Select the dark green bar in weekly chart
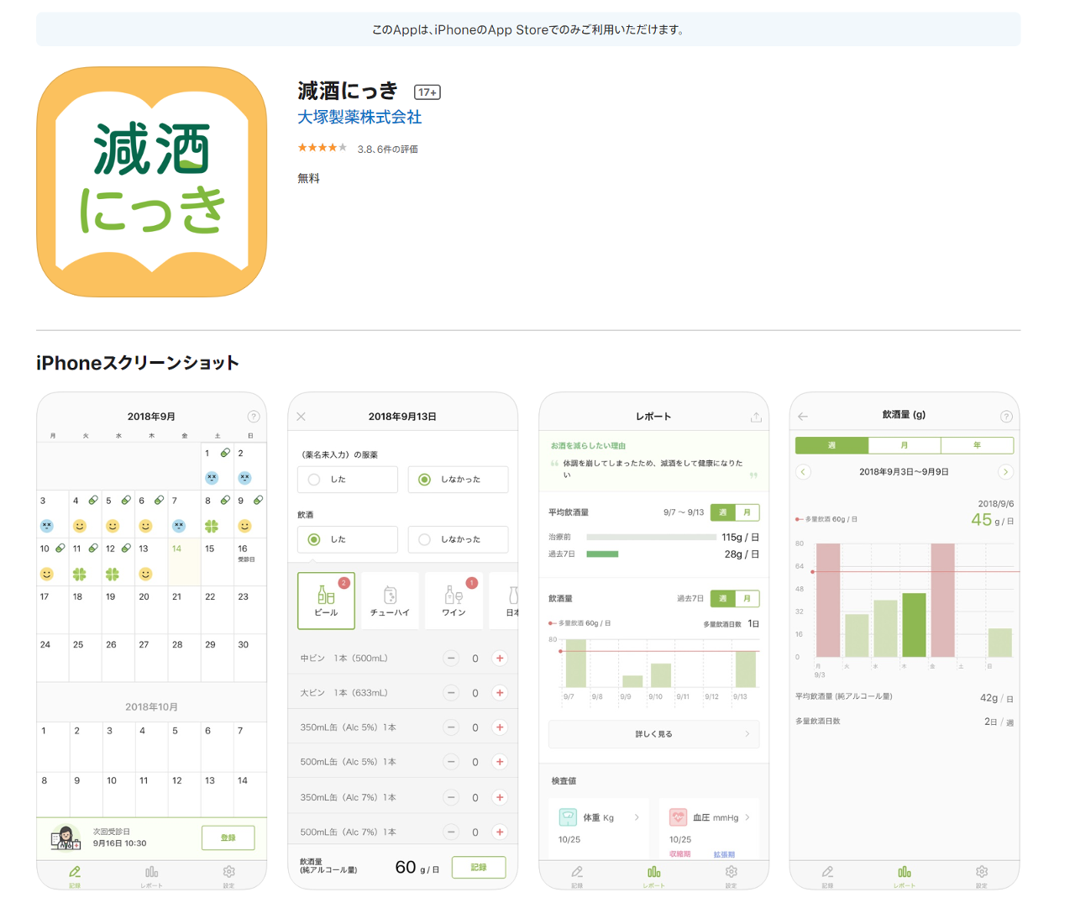This screenshot has height=903, width=1075. 914,625
